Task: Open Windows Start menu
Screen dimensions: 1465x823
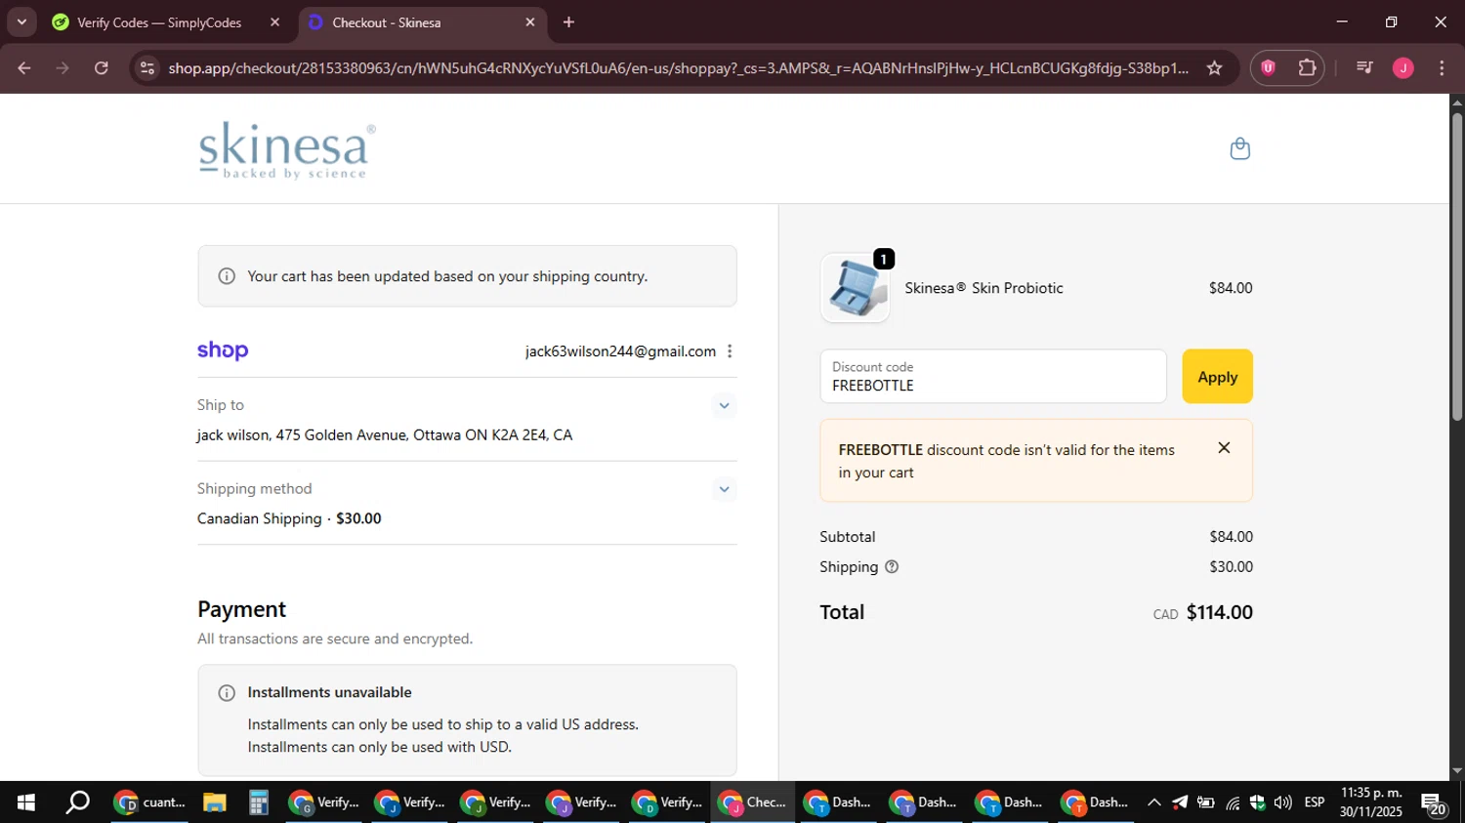Action: click(25, 802)
